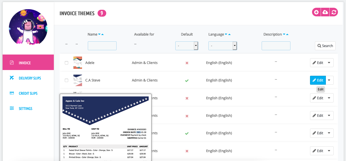Focus the Description filter input field
Viewport: 346px width, 161px height.
coord(276,46)
